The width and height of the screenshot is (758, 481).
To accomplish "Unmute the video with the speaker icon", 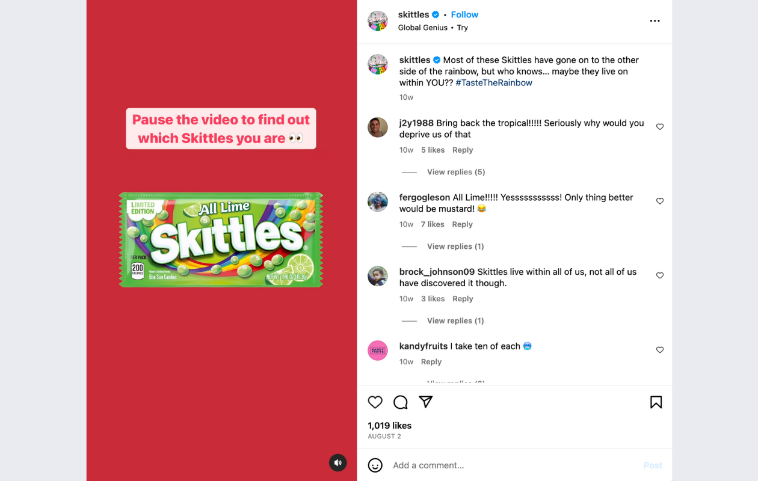I will click(337, 462).
